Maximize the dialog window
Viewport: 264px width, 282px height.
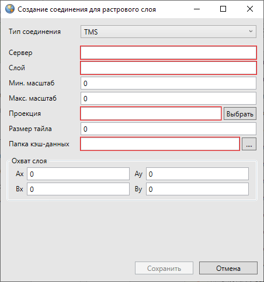223,9
